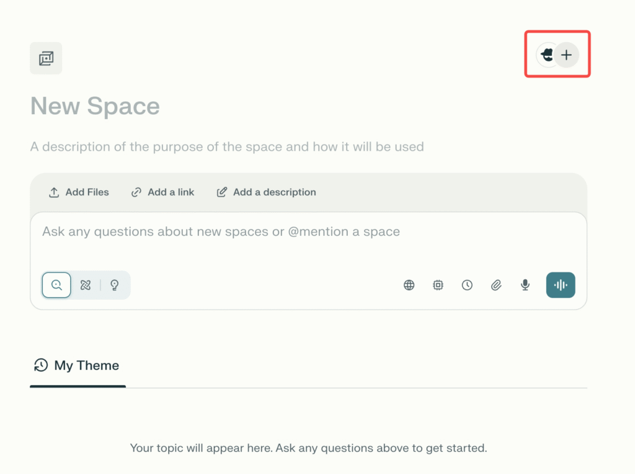Screen dimensions: 635x474
Task: Click the Add Files button
Action: coord(79,192)
